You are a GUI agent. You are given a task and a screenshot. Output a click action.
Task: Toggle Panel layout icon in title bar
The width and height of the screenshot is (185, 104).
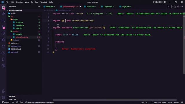pyautogui.click(x=157, y=2)
